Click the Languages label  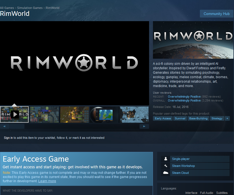click(169, 188)
